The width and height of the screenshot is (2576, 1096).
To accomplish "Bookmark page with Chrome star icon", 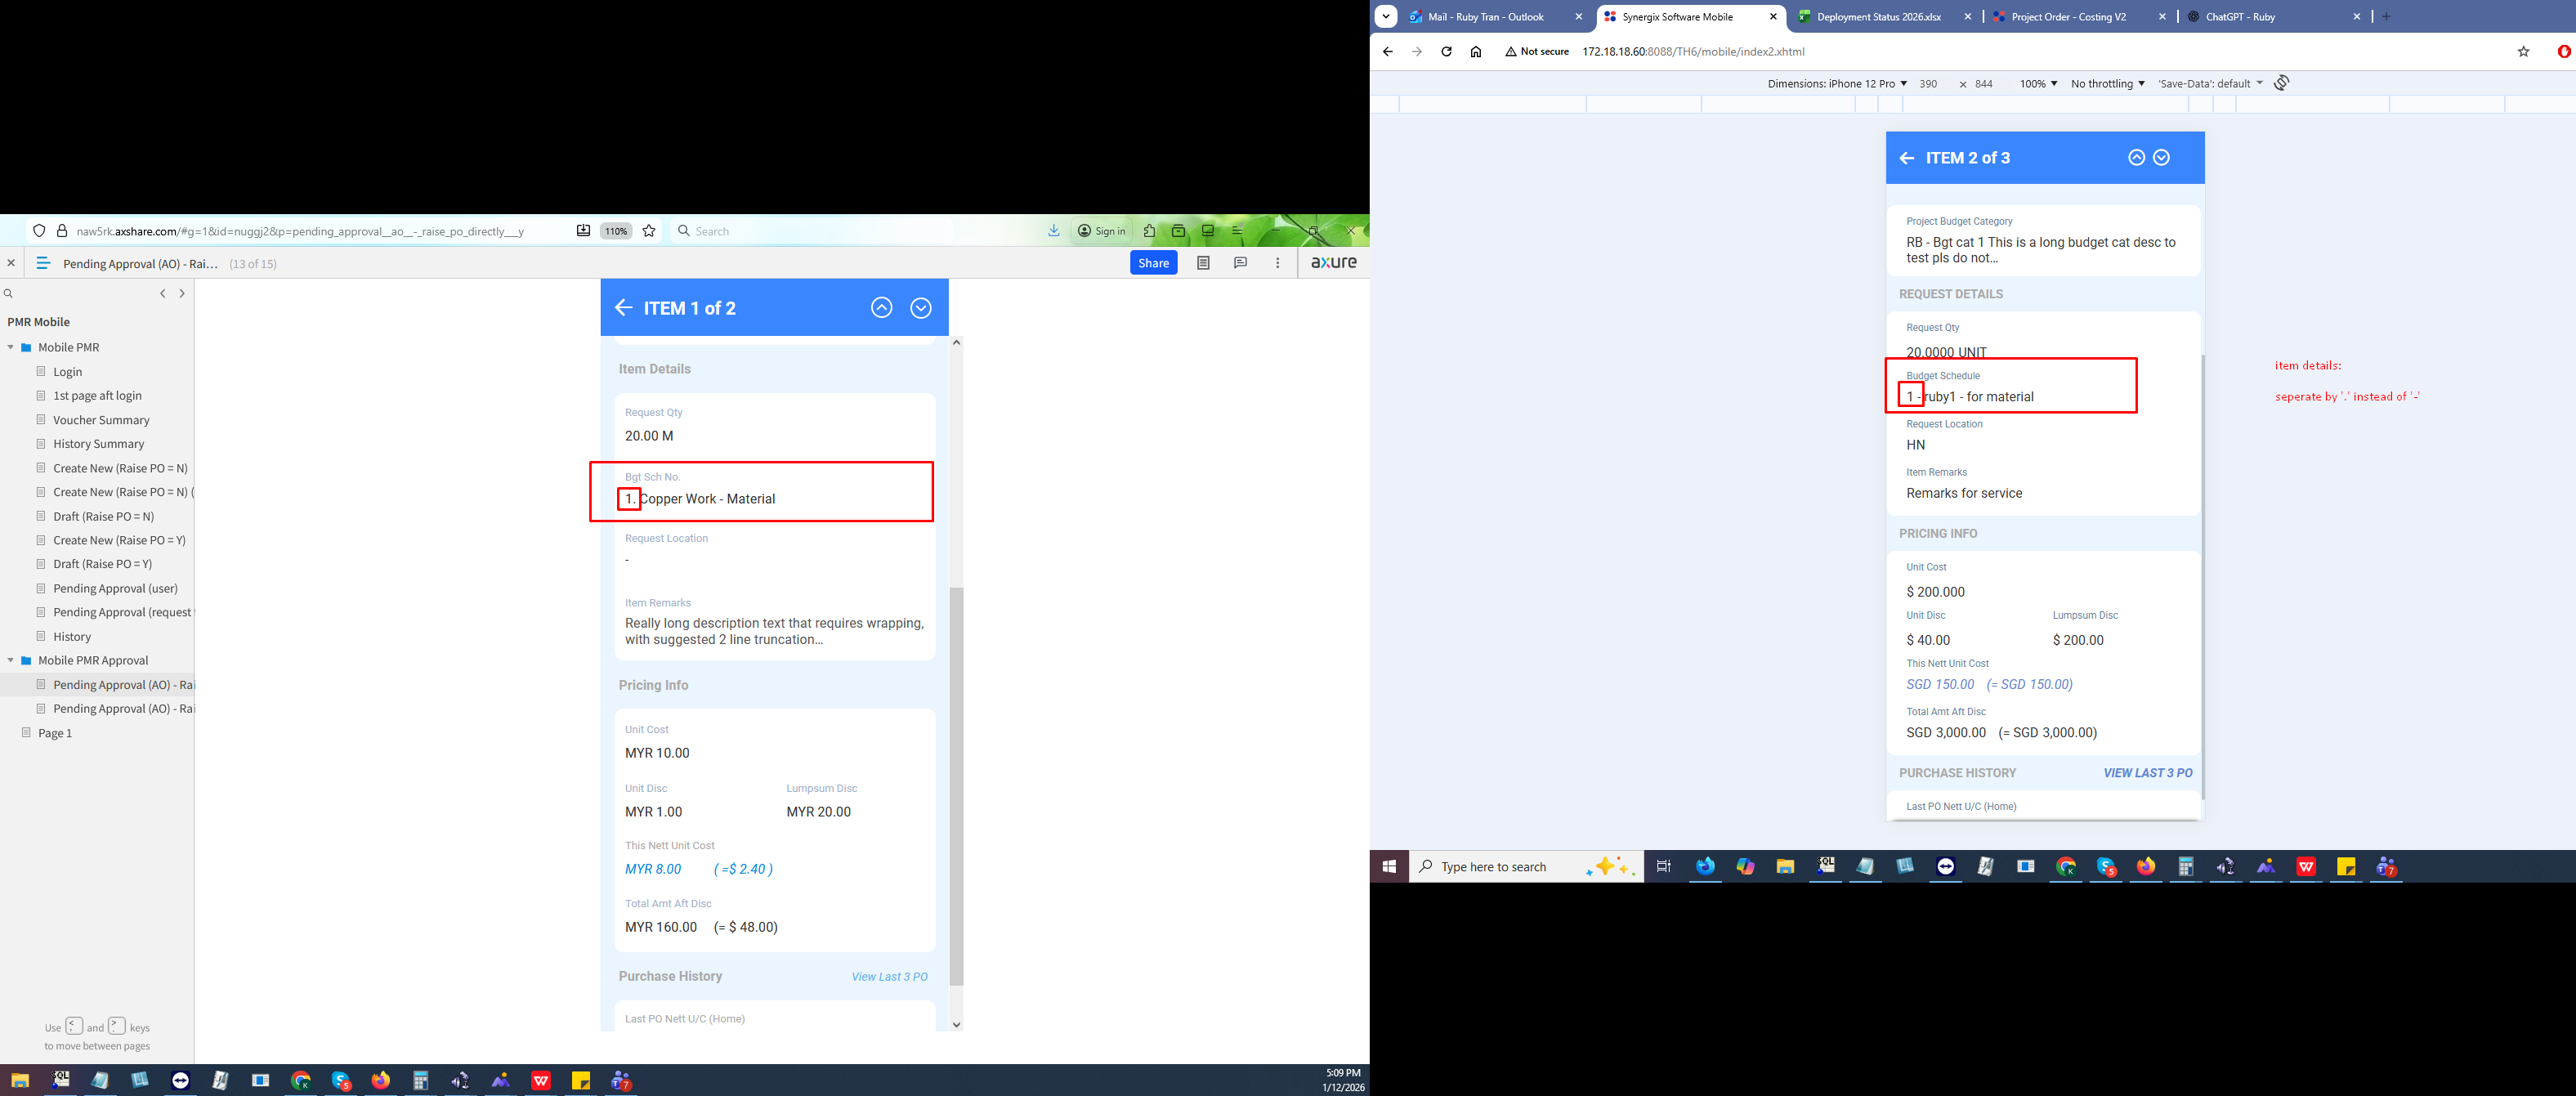I will pos(2523,52).
